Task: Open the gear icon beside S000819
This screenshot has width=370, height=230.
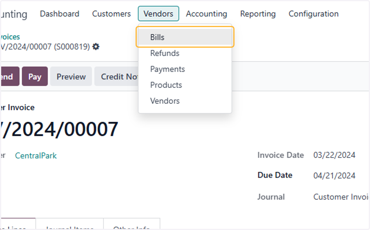Action: pos(96,47)
